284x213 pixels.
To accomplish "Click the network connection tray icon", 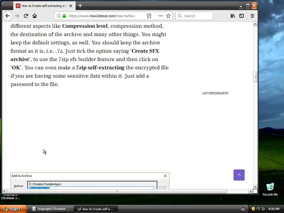I will coord(258,209).
